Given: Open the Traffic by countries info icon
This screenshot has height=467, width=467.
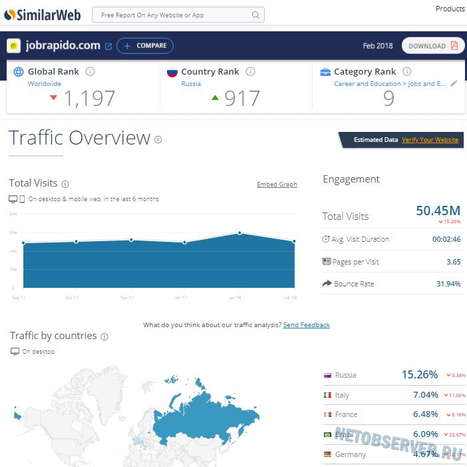Looking at the screenshot, I should [104, 336].
